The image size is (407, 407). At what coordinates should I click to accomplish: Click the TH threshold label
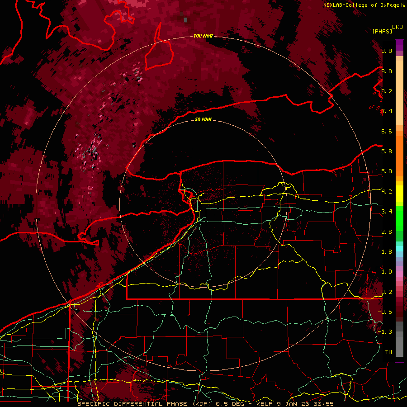pyautogui.click(x=388, y=352)
